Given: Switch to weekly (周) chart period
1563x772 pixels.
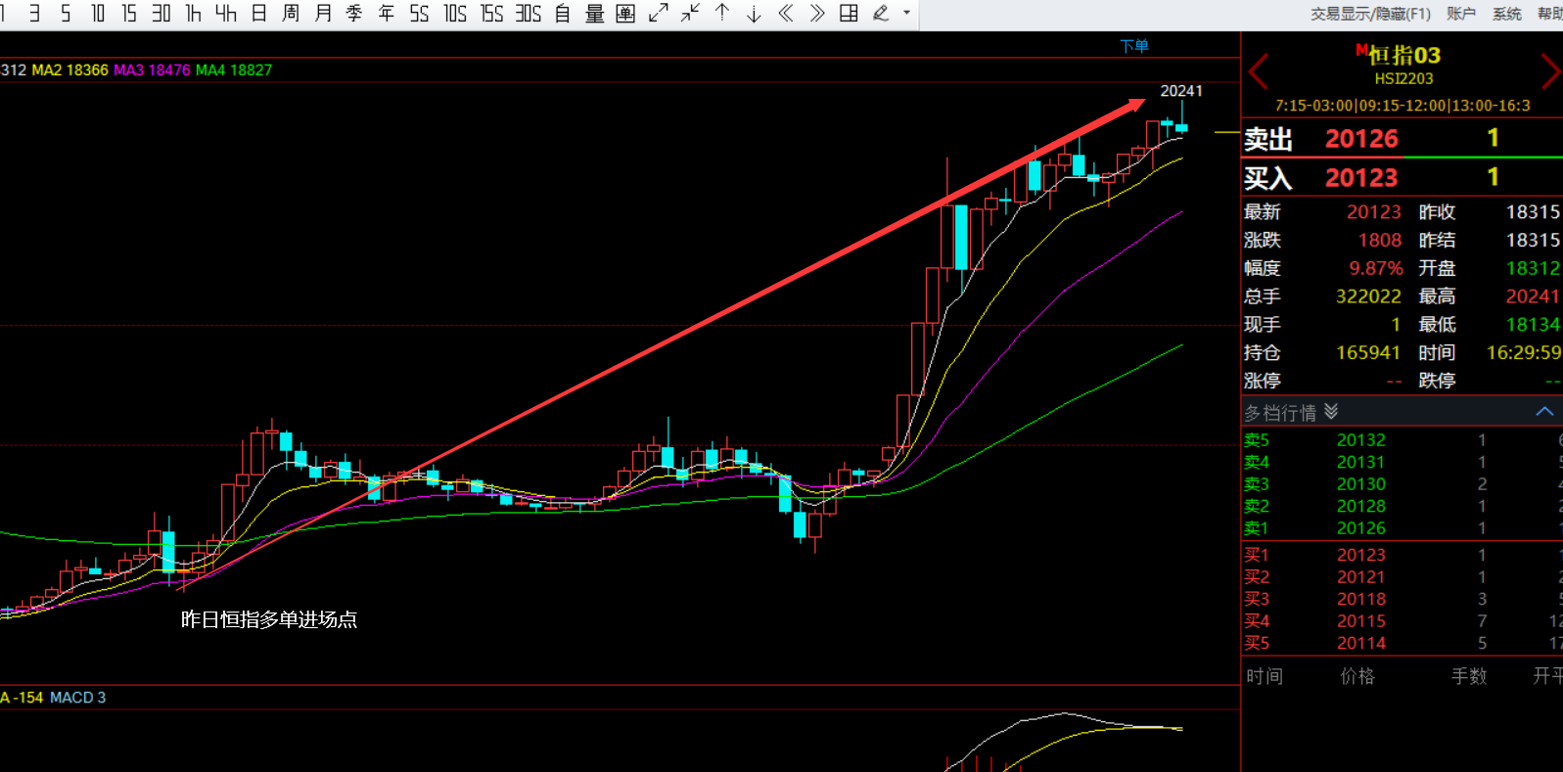Looking at the screenshot, I should [291, 14].
